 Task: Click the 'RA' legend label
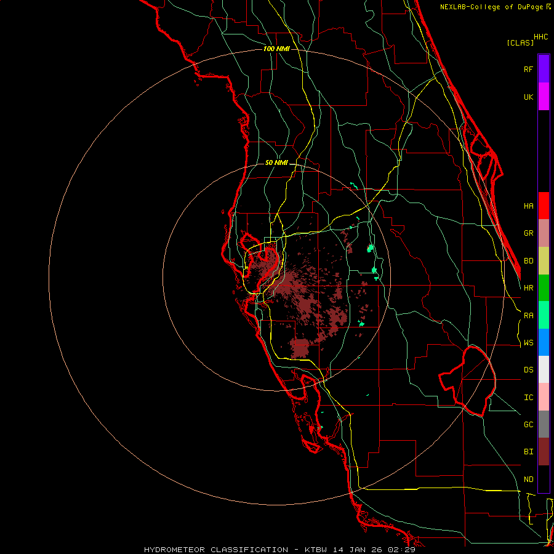click(528, 316)
